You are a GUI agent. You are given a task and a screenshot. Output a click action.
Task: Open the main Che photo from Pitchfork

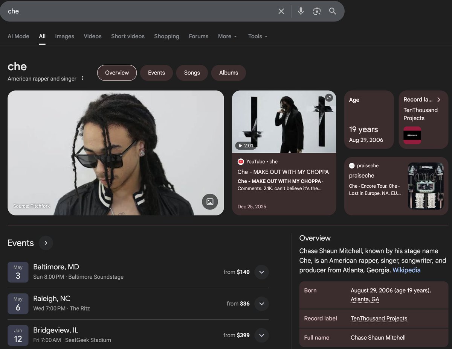point(116,153)
